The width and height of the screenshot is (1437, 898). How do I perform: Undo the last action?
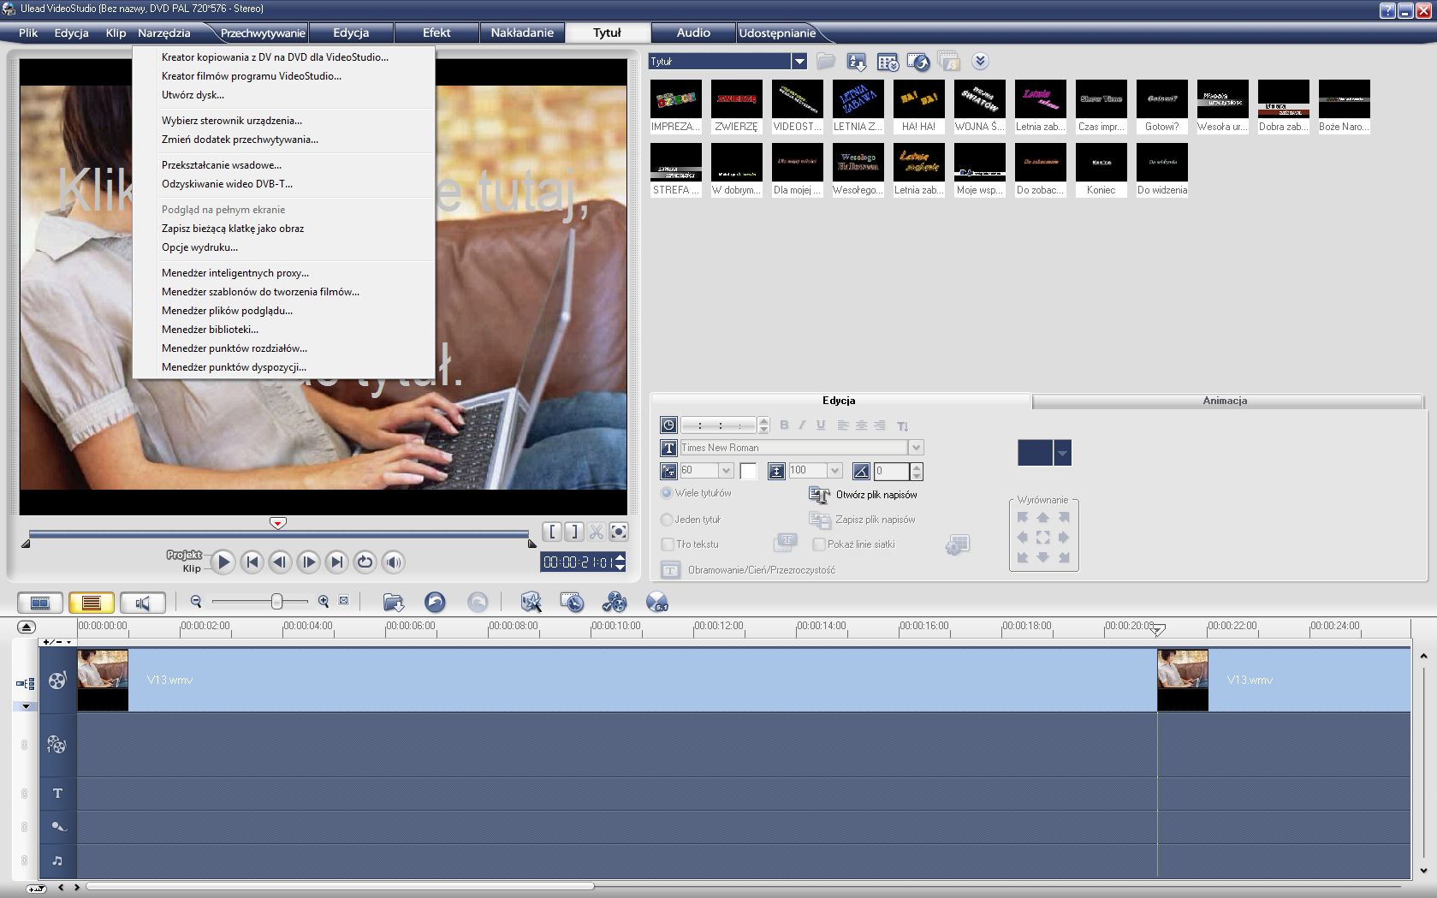pyautogui.click(x=435, y=603)
